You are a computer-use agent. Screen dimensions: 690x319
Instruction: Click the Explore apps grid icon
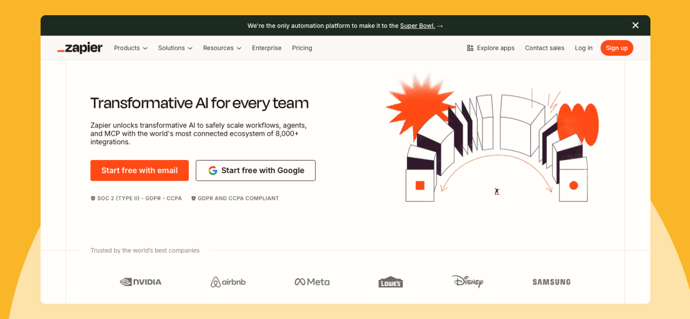click(x=470, y=48)
